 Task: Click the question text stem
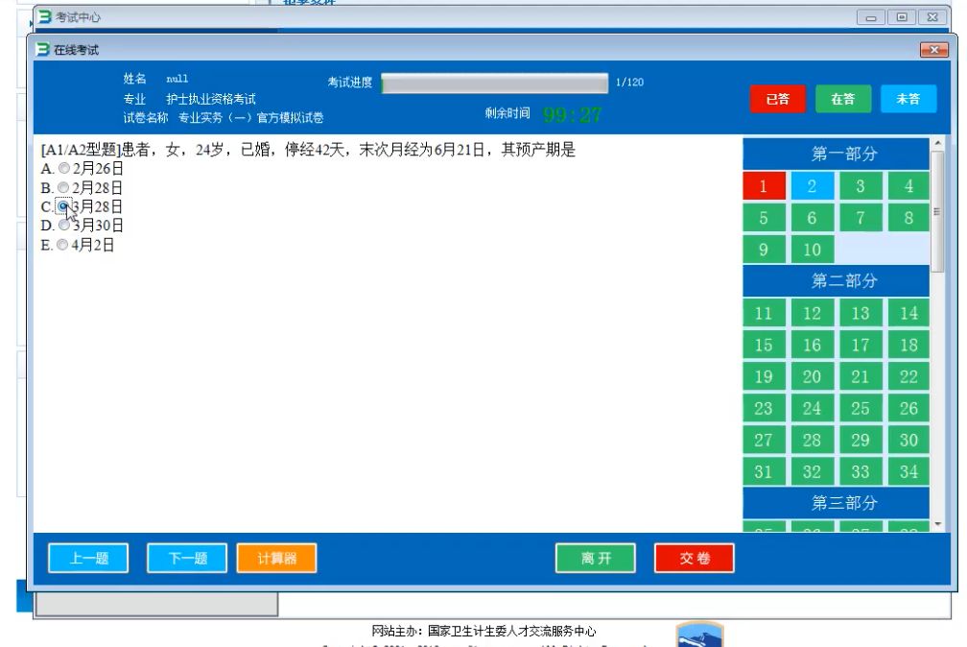point(308,150)
